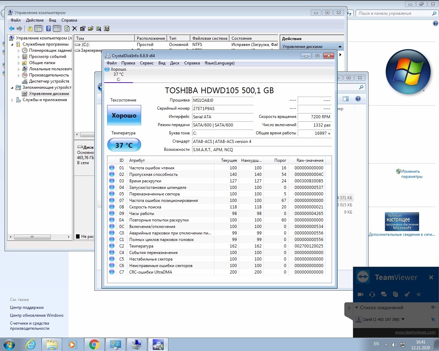Open www.teamviewer.com link
439x351 pixels.
(x=415, y=332)
